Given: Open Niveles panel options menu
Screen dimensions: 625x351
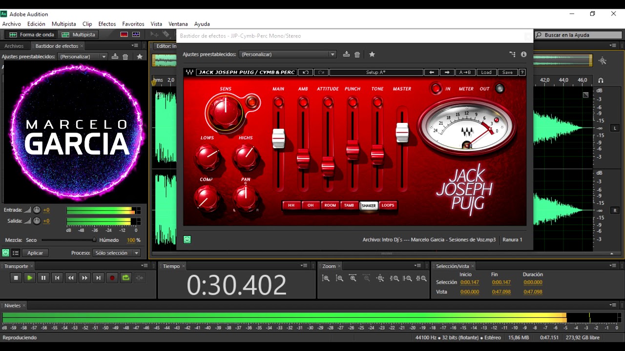Looking at the screenshot, I should (x=613, y=305).
